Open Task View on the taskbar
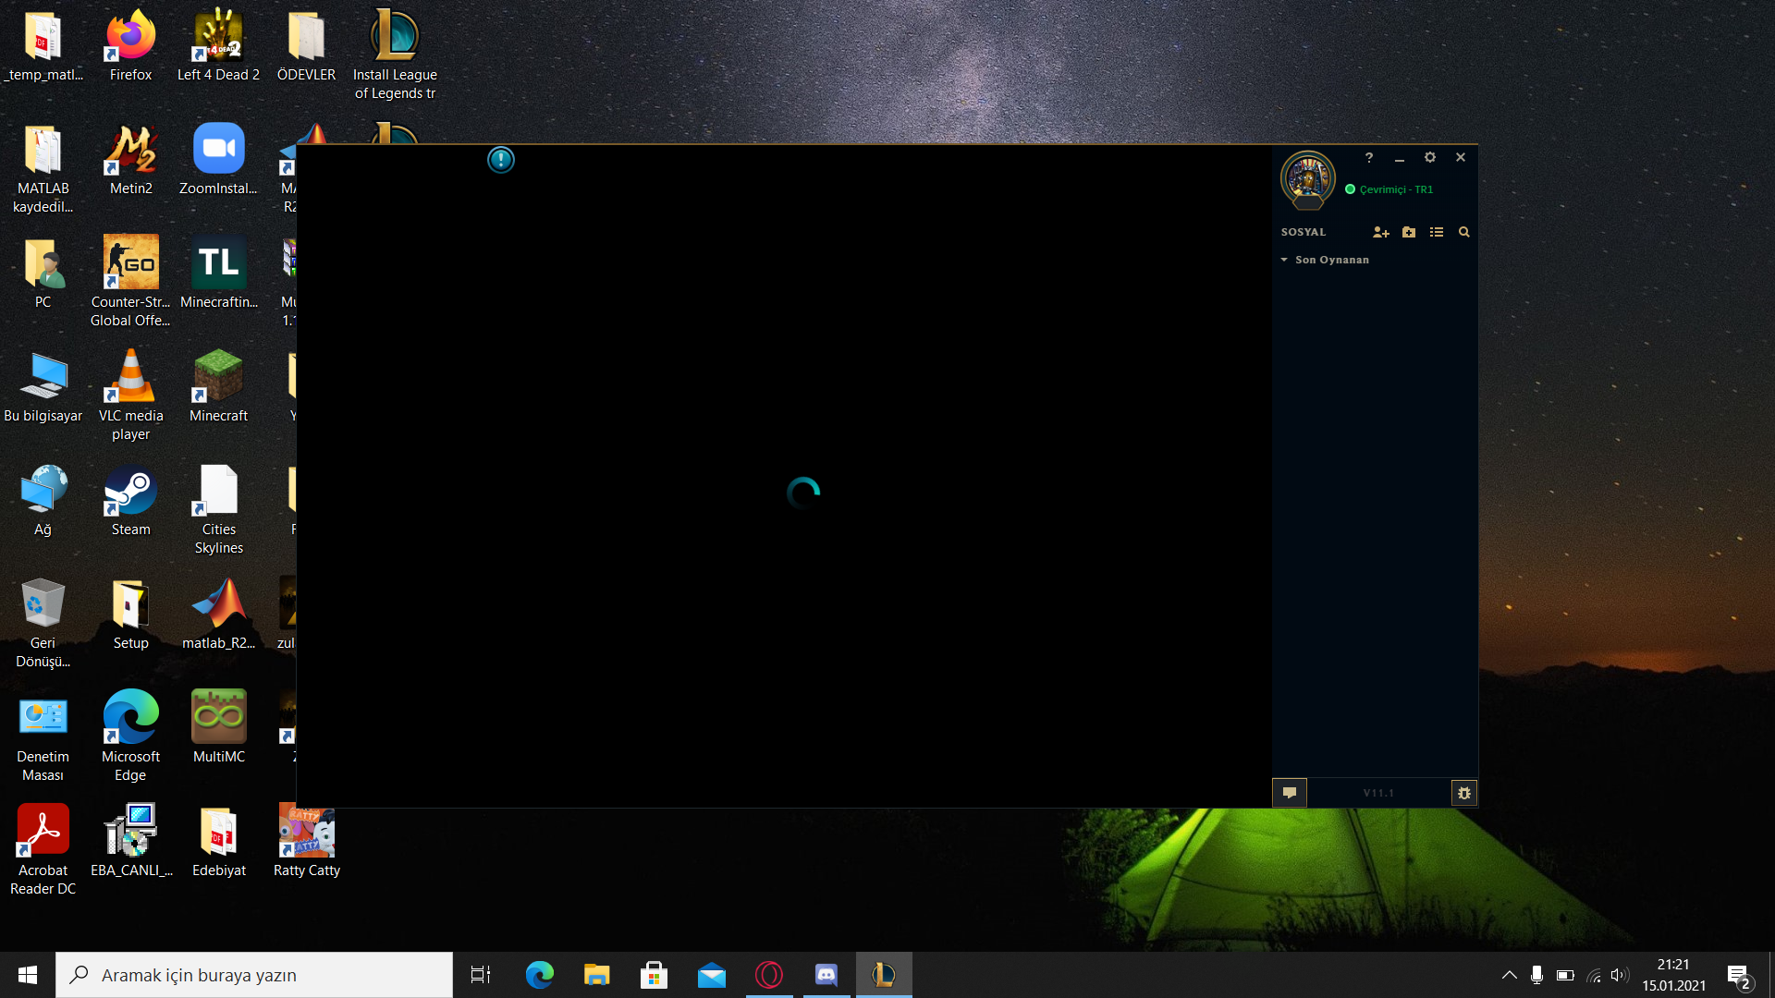Viewport: 1775px width, 998px height. [481, 975]
